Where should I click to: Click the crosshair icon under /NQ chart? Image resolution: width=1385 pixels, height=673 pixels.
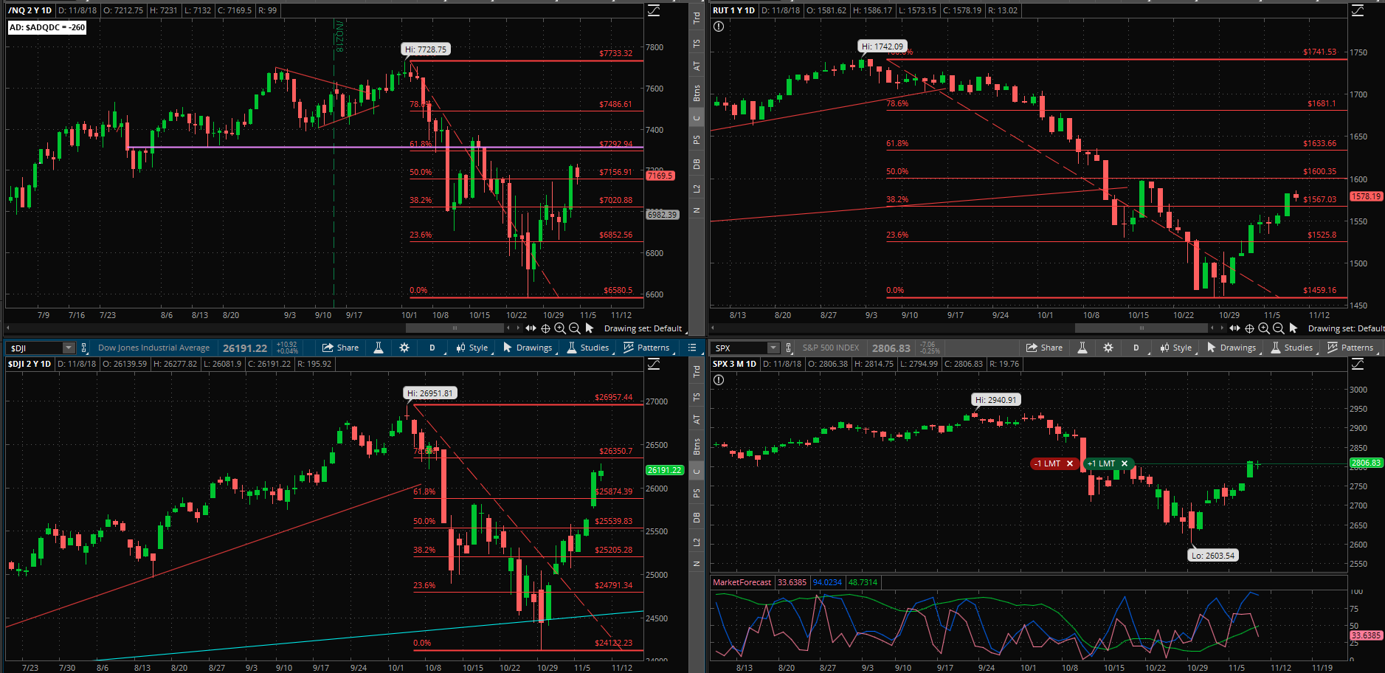(x=546, y=328)
